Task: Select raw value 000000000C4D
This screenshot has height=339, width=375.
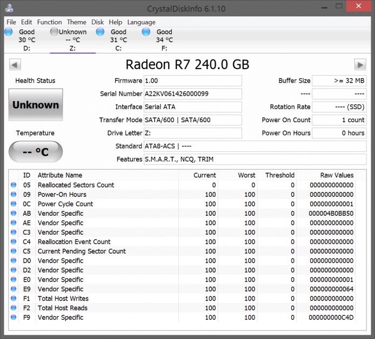Action: [331, 317]
